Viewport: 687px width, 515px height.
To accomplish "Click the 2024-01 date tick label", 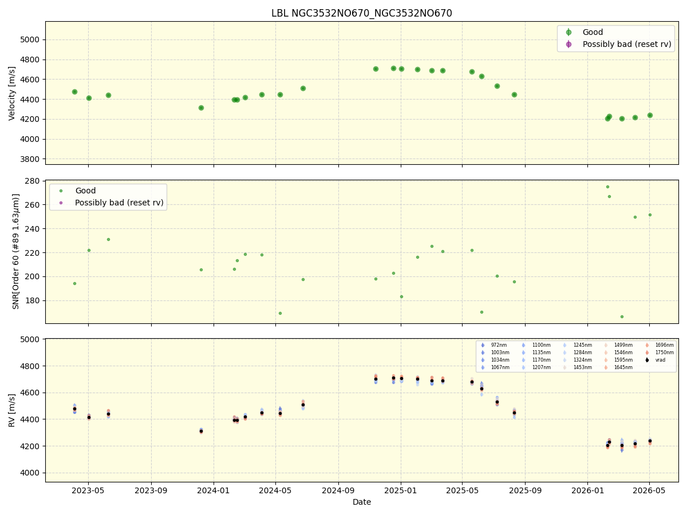I will (214, 490).
